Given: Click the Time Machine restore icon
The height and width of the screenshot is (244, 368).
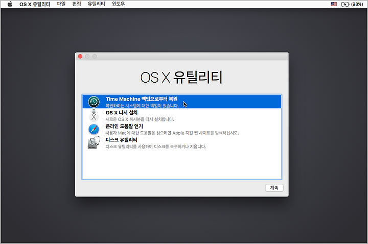Looking at the screenshot, I should click(94, 102).
